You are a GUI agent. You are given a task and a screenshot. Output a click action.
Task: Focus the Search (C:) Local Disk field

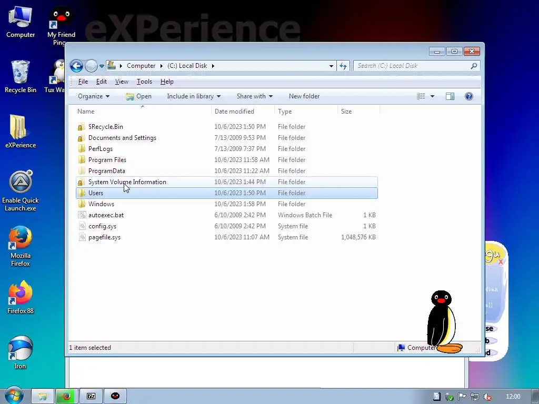coord(417,66)
